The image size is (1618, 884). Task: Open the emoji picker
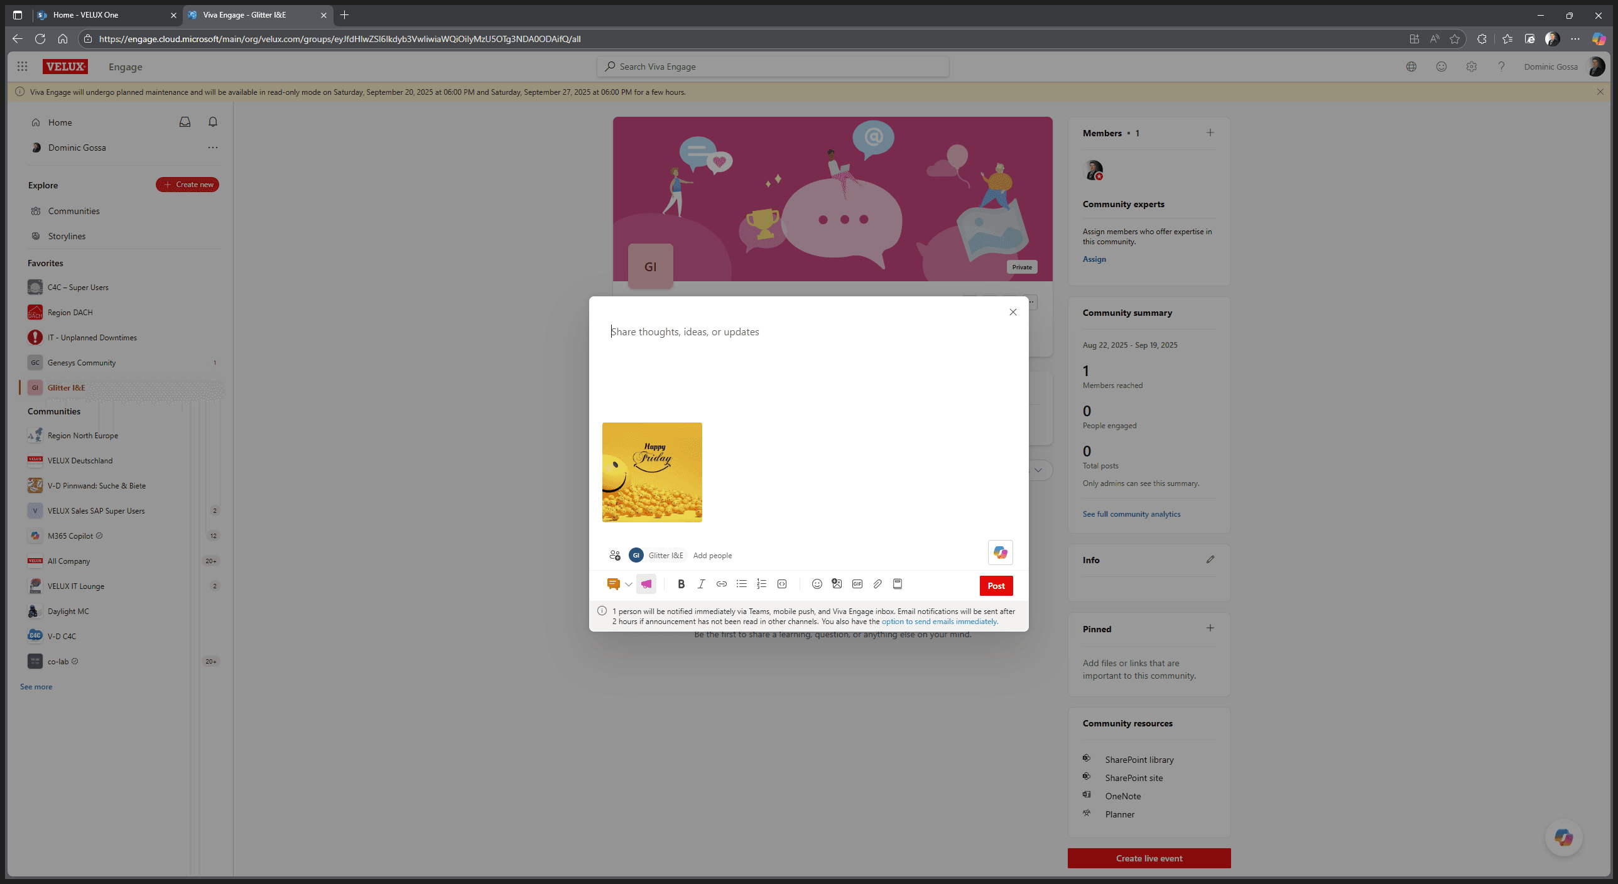click(x=817, y=584)
